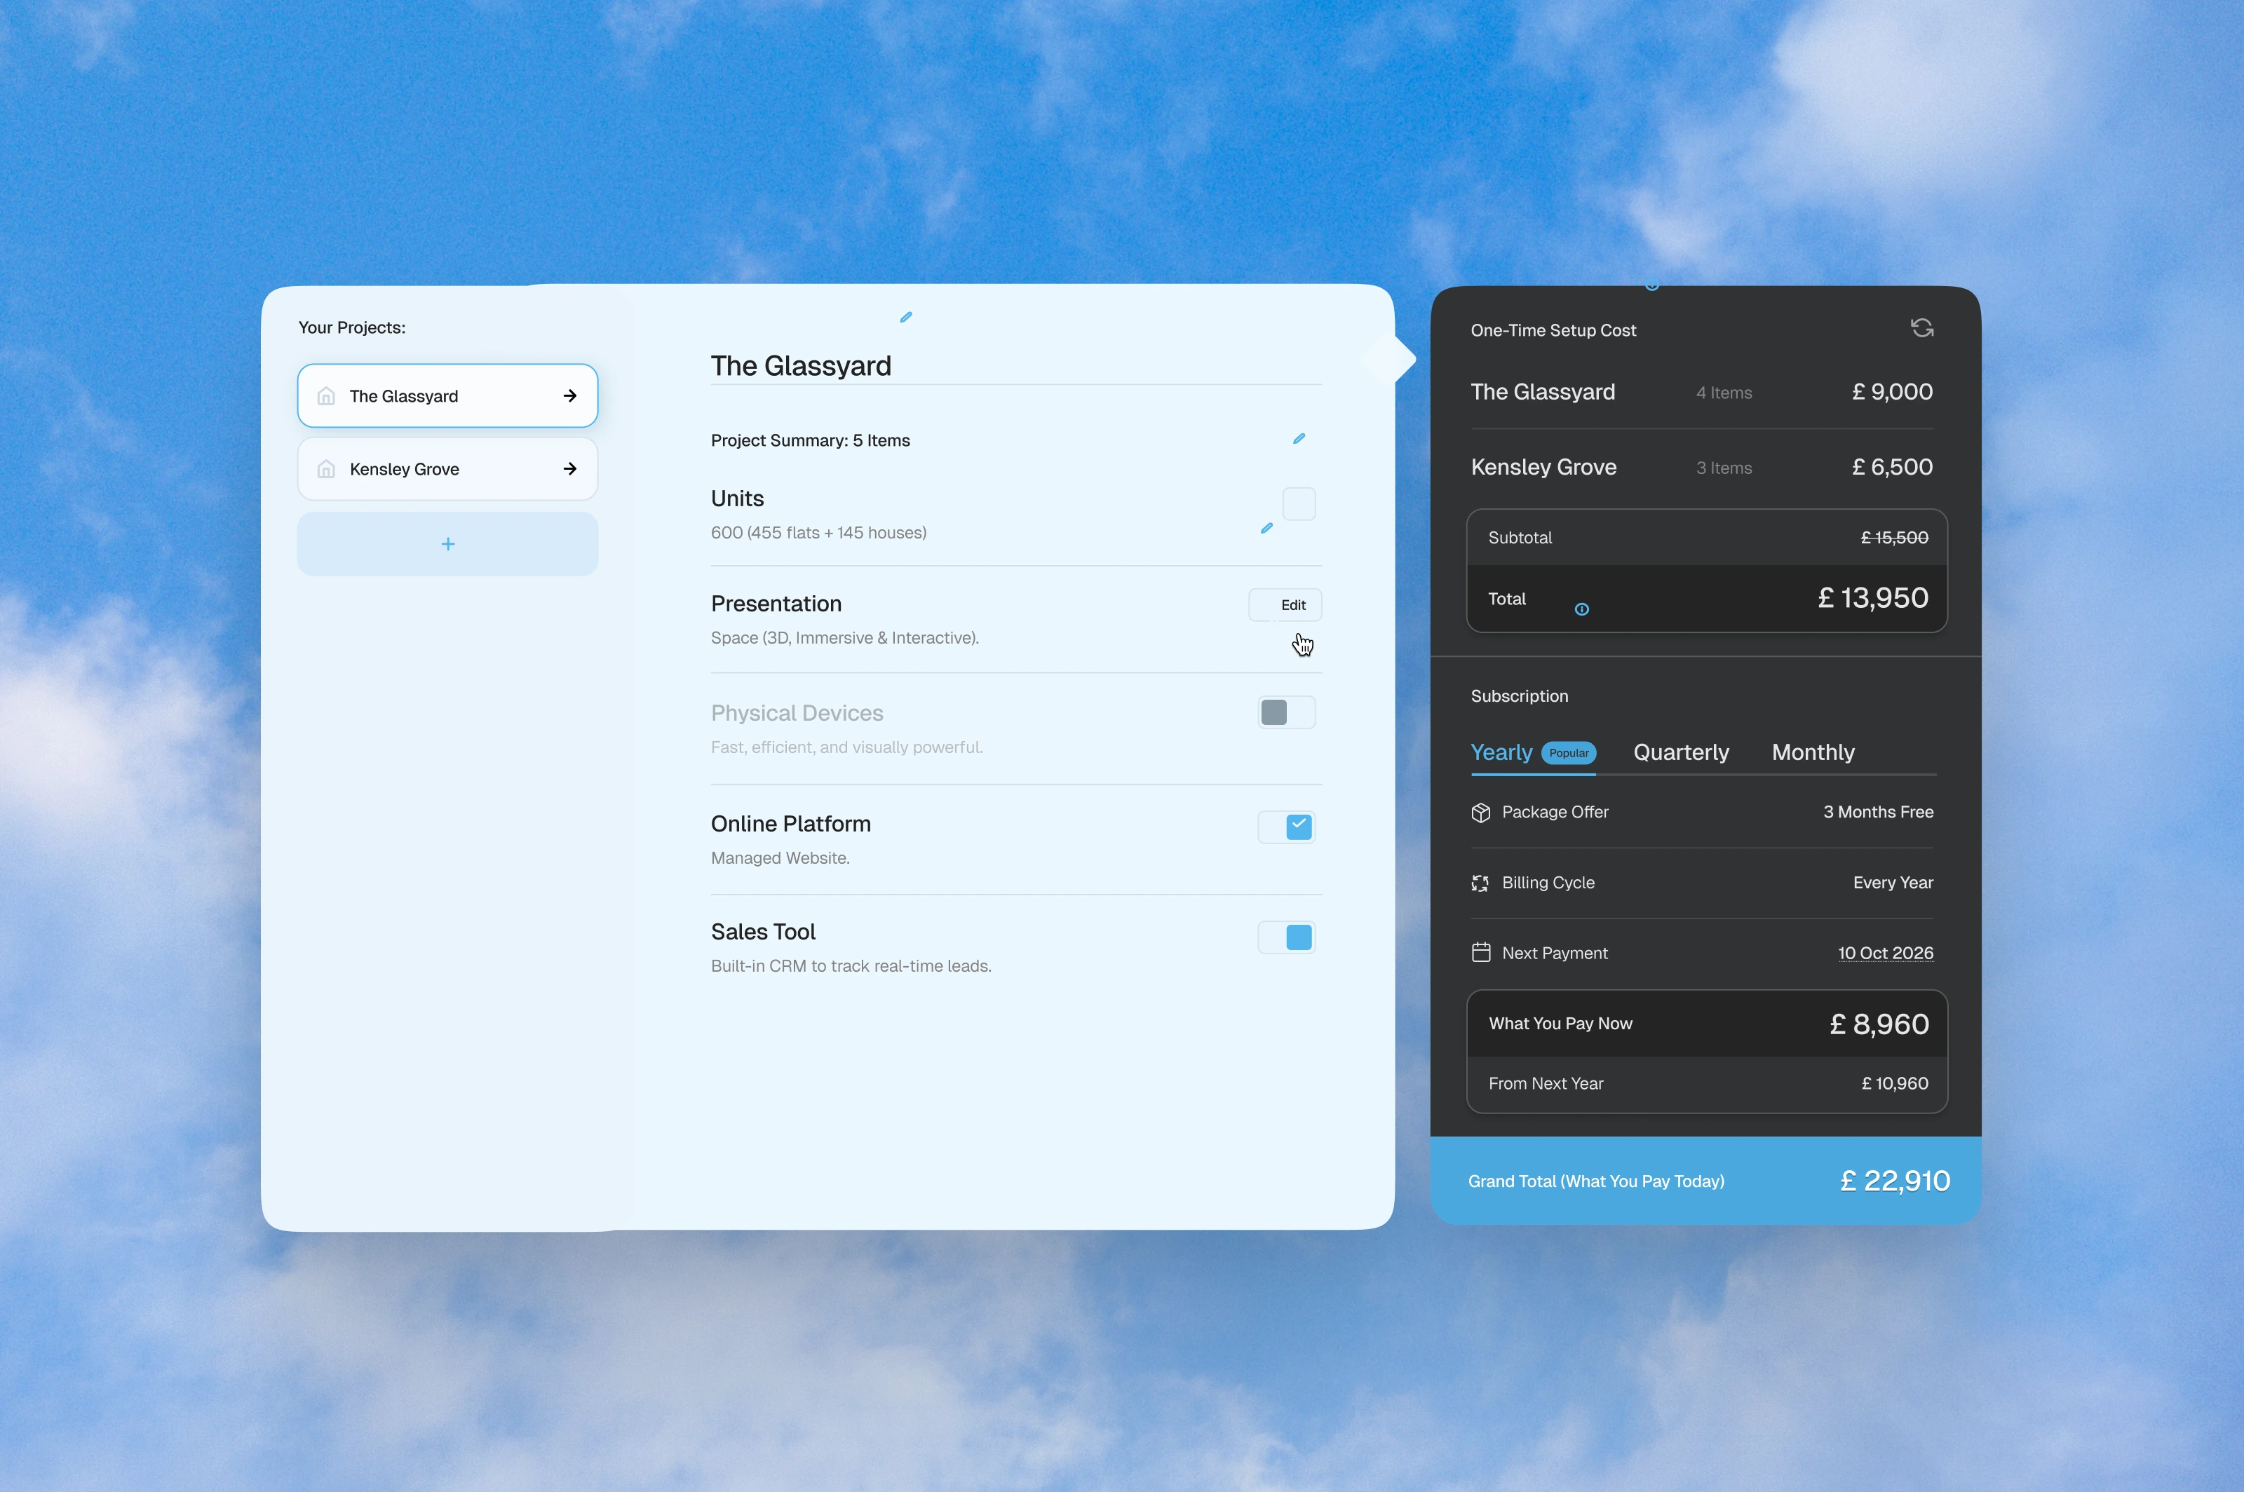Image resolution: width=2244 pixels, height=1492 pixels.
Task: Click the refresh icon in Setup Cost panel
Action: click(1921, 328)
